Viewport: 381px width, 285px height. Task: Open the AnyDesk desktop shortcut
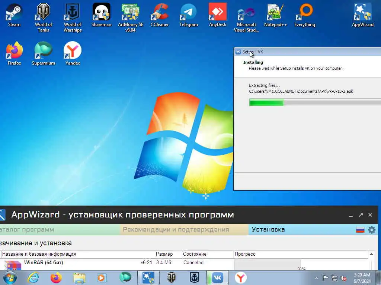pos(217,15)
